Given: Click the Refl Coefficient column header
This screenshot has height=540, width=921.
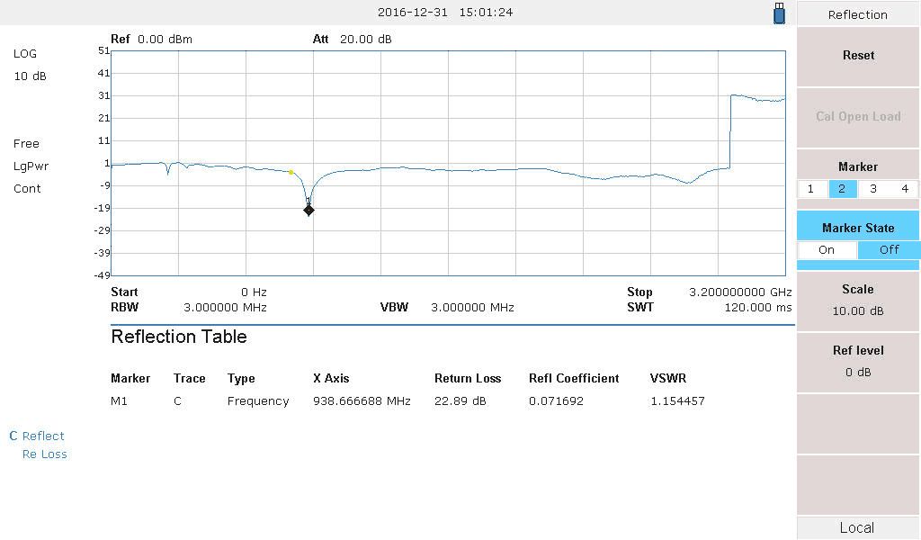Looking at the screenshot, I should pos(574,378).
